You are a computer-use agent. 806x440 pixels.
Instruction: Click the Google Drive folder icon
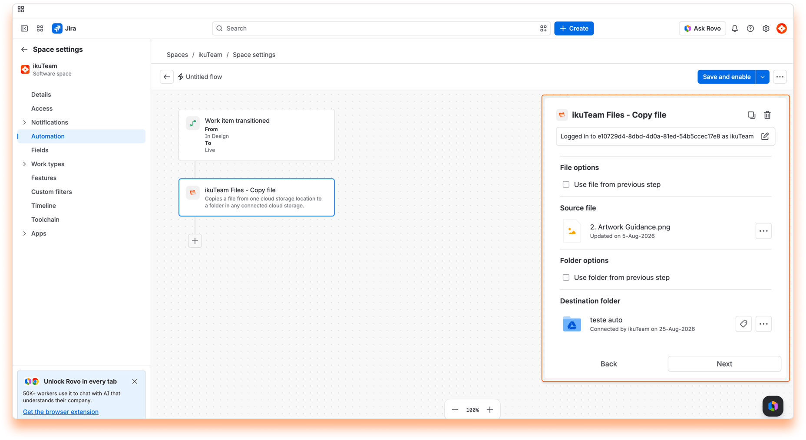tap(572, 324)
